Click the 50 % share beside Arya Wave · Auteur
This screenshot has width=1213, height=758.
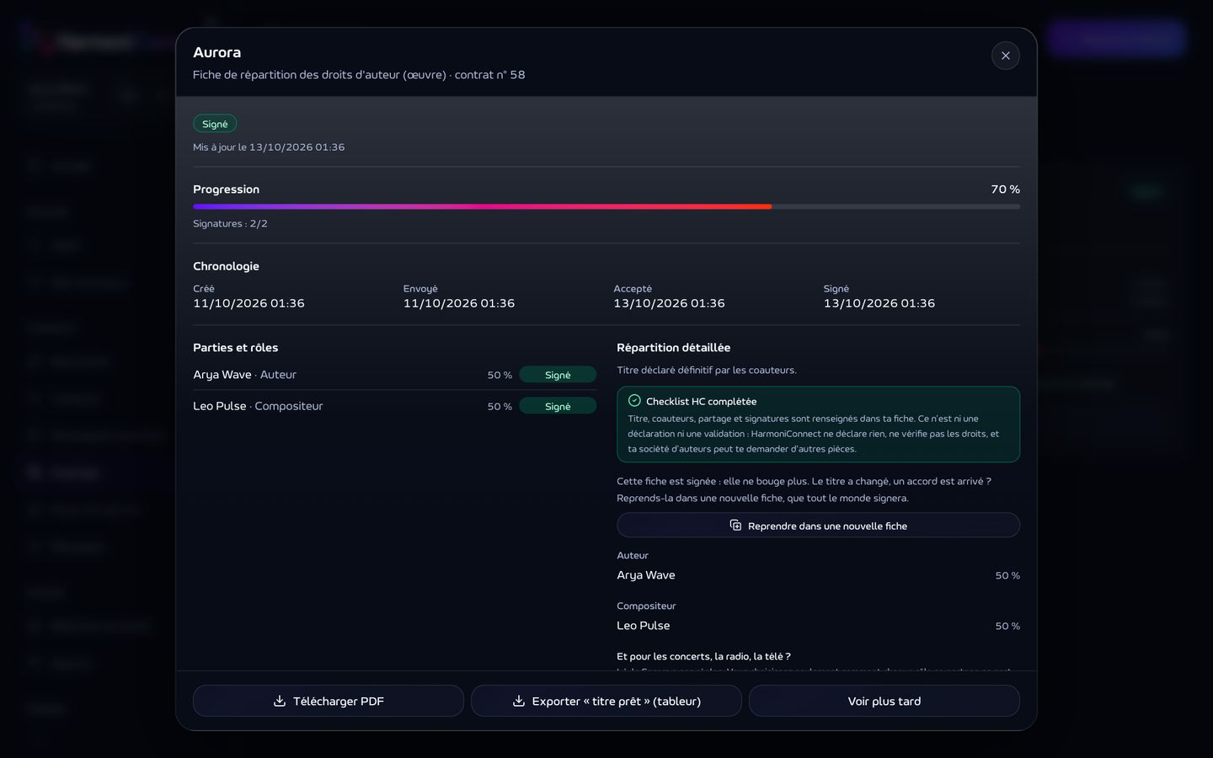click(x=500, y=375)
